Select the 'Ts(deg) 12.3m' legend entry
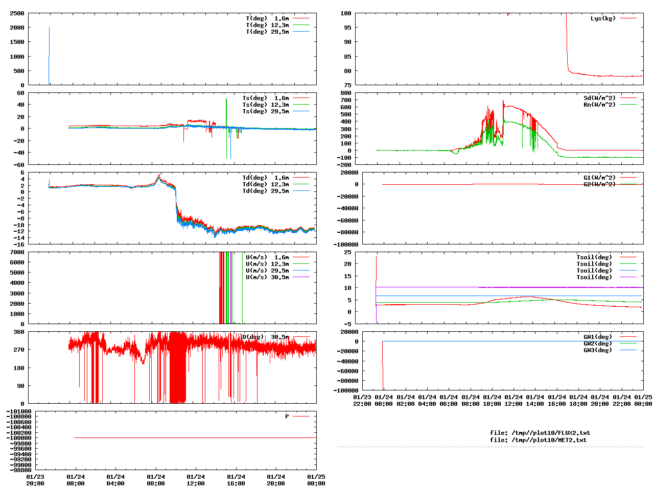 coord(265,105)
